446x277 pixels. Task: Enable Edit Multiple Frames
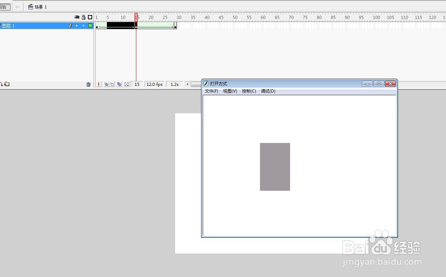pos(119,84)
